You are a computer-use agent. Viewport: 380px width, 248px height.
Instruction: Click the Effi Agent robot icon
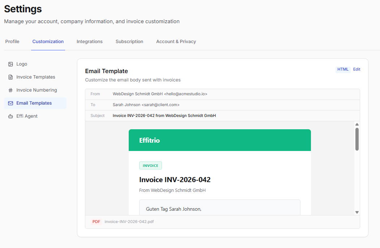point(10,116)
